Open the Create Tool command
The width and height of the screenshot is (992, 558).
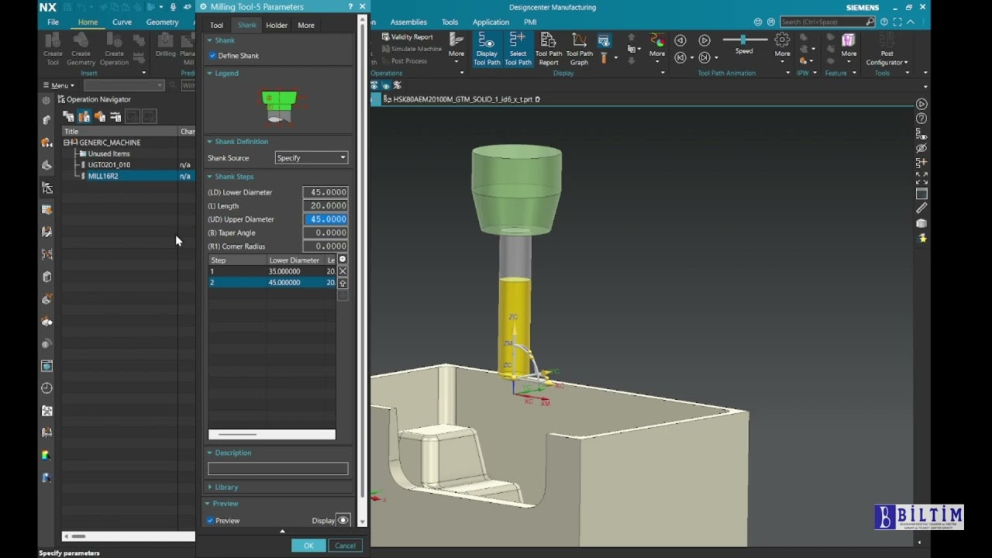click(53, 49)
